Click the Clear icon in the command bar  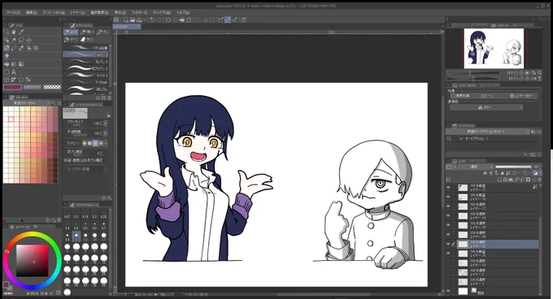tap(168, 19)
